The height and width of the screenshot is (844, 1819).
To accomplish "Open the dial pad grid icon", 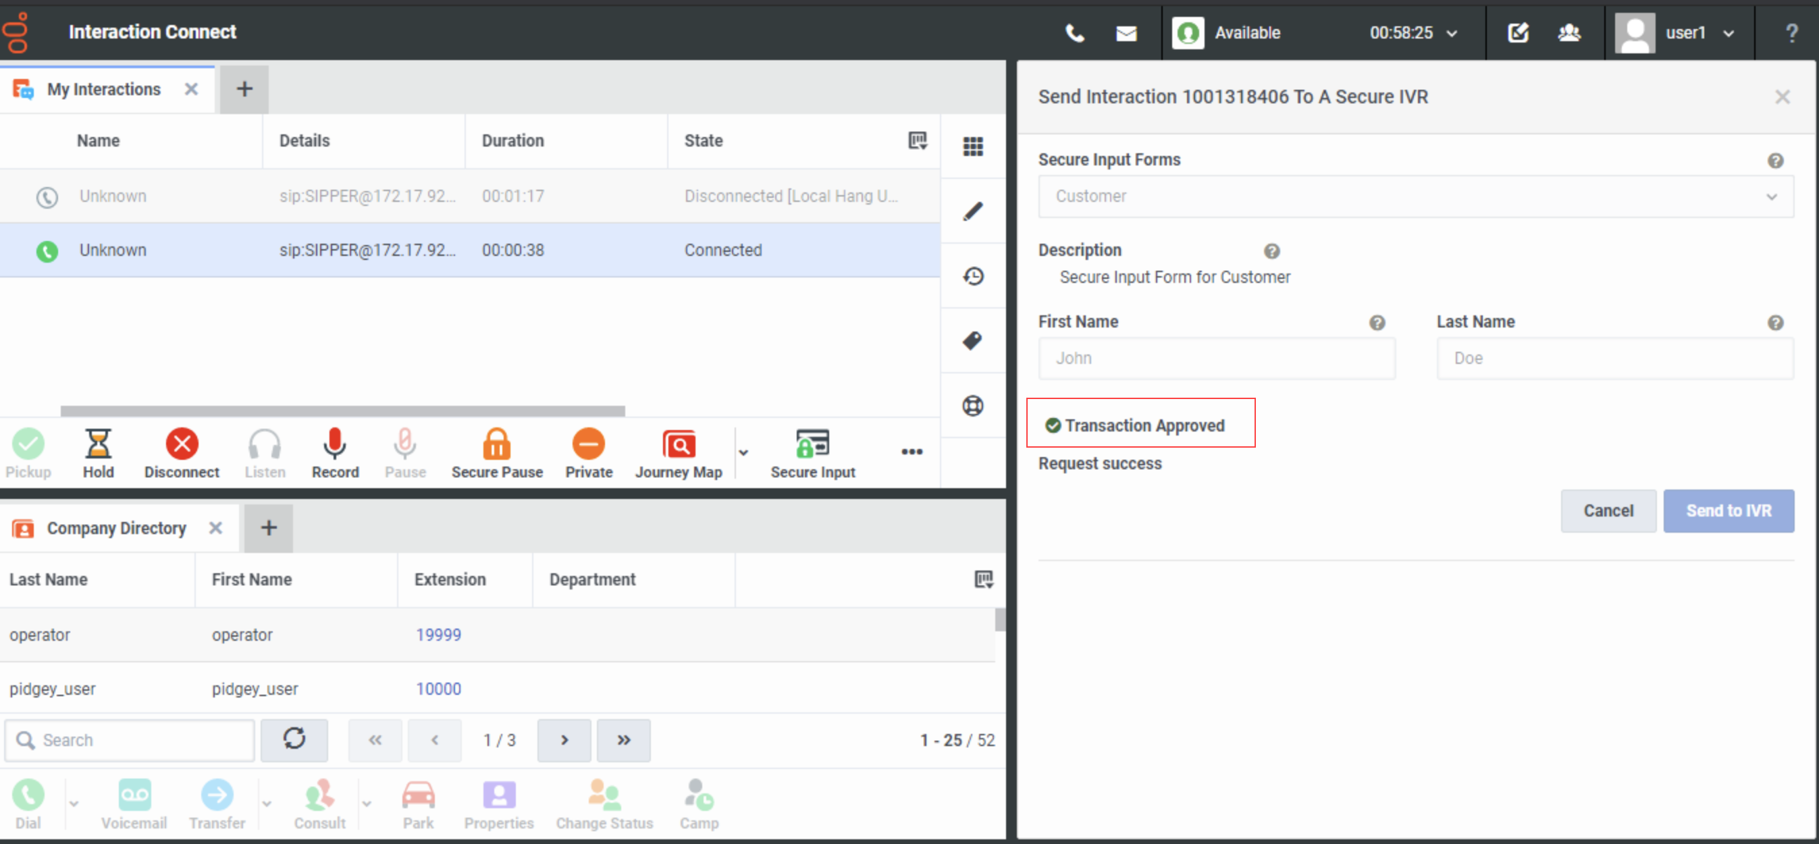I will tap(972, 147).
